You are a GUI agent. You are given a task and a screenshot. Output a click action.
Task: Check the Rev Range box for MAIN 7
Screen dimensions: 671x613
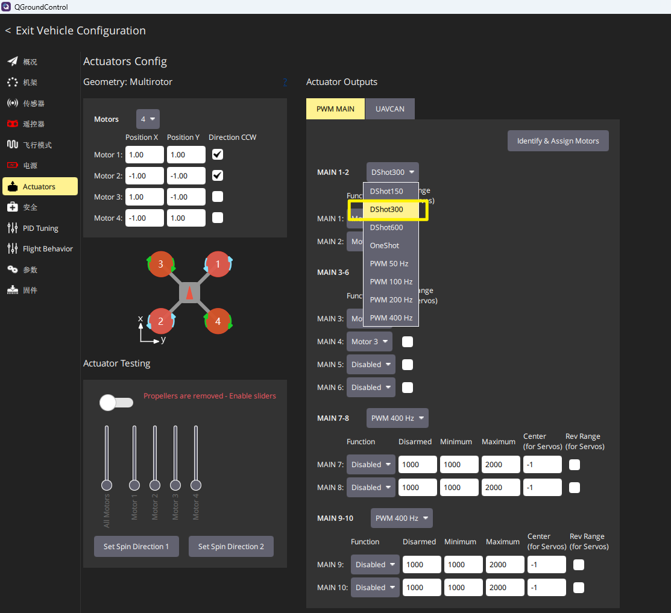click(x=575, y=465)
